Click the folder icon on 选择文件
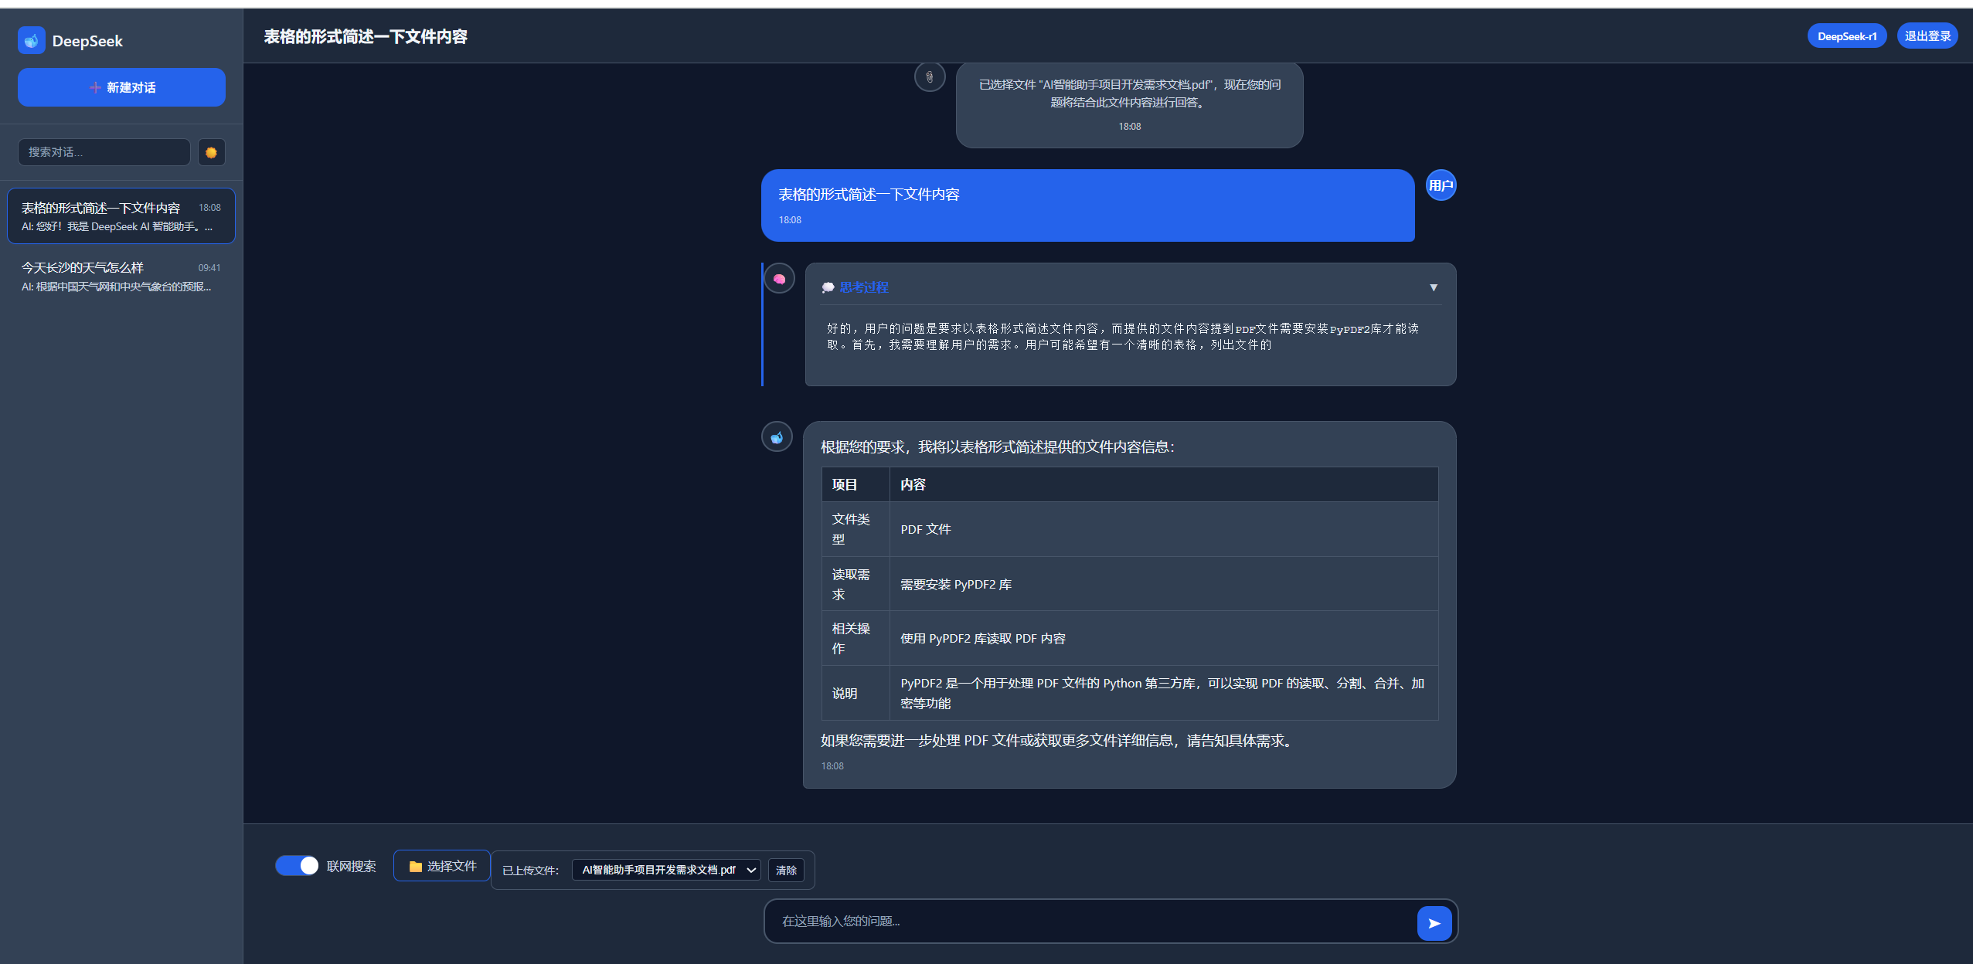 pos(416,867)
